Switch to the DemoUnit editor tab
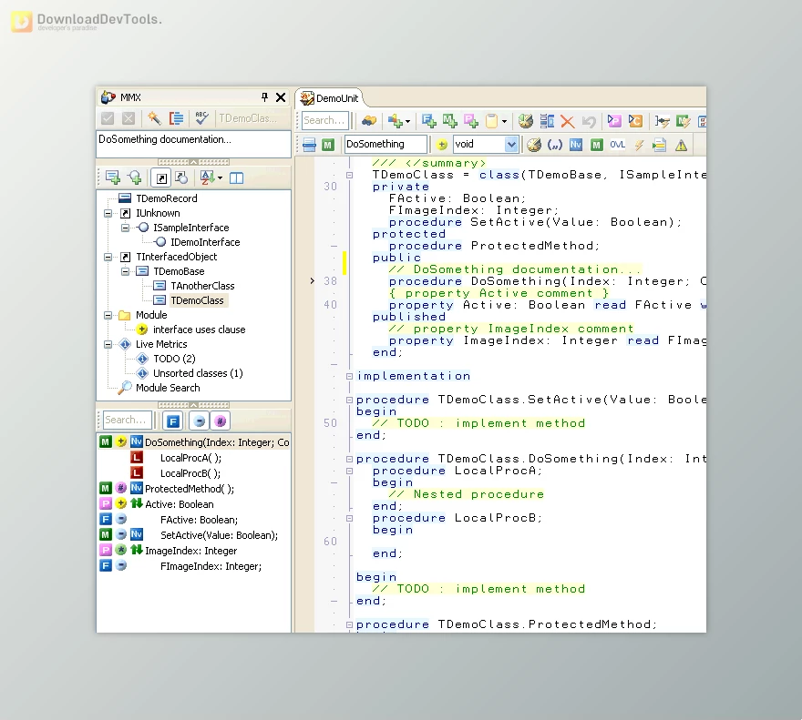Image resolution: width=802 pixels, height=720 pixels. pyautogui.click(x=330, y=98)
